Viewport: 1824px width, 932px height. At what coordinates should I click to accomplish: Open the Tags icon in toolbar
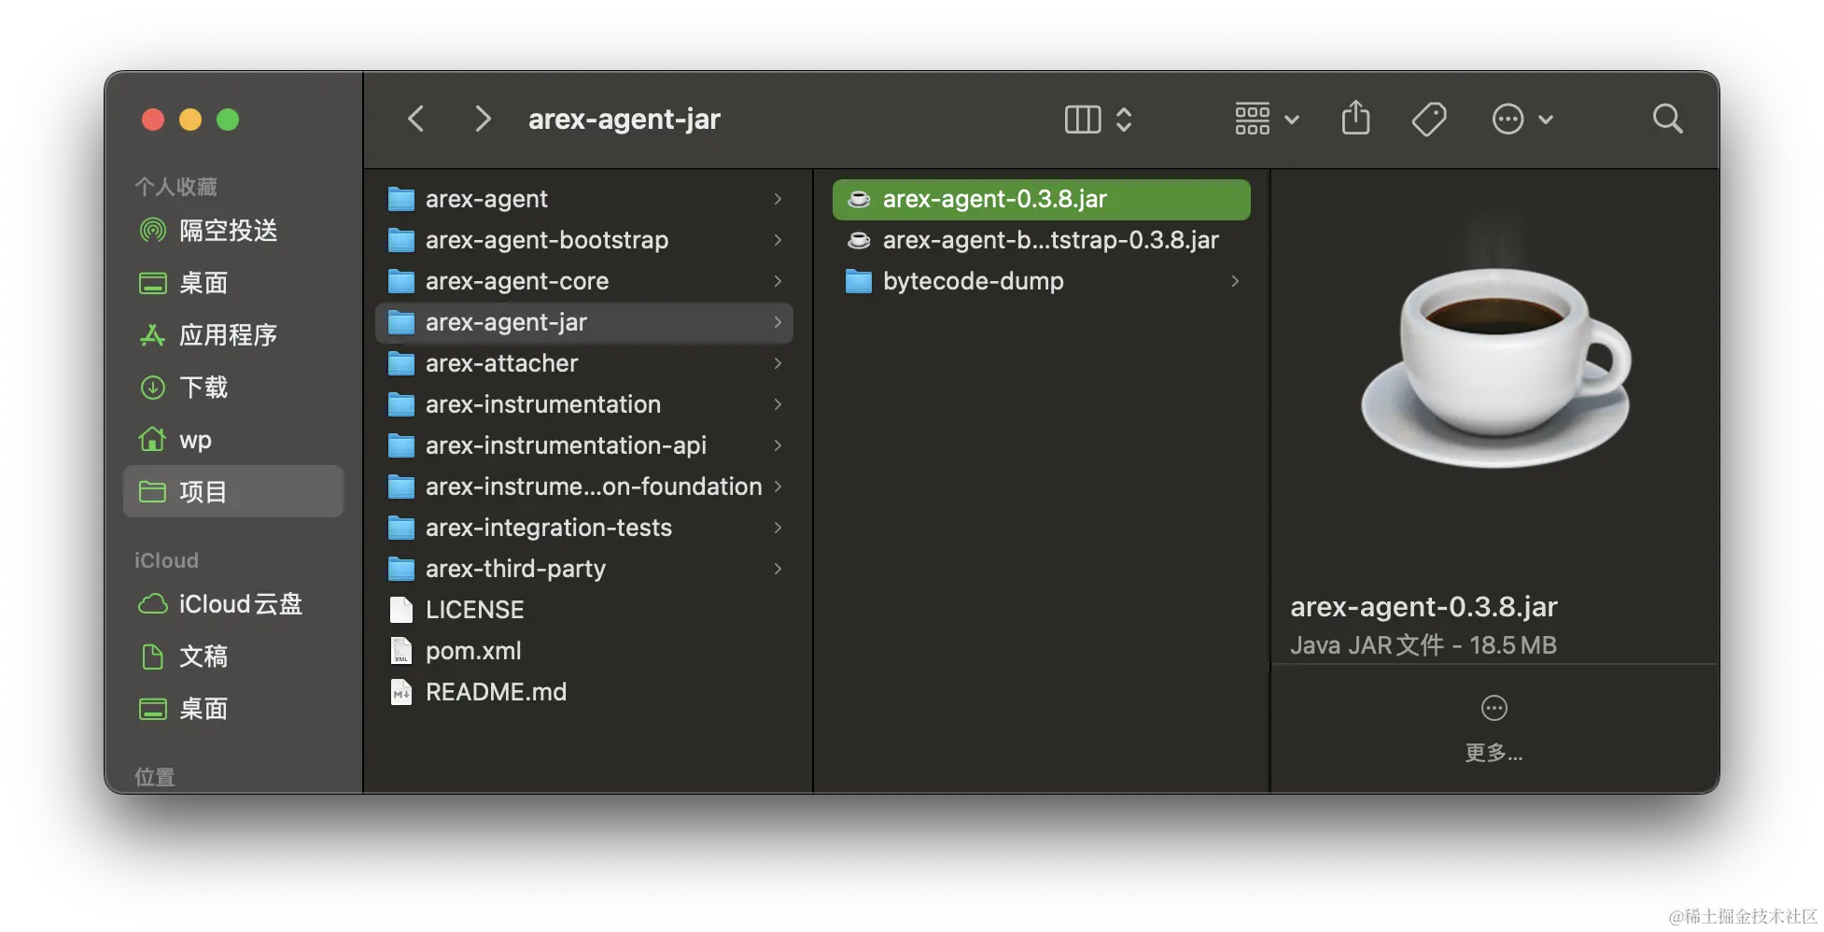(x=1428, y=120)
